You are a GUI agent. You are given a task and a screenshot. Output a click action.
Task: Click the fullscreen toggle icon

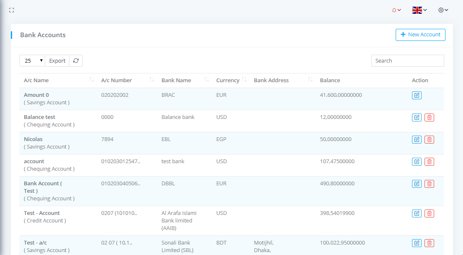tap(12, 10)
